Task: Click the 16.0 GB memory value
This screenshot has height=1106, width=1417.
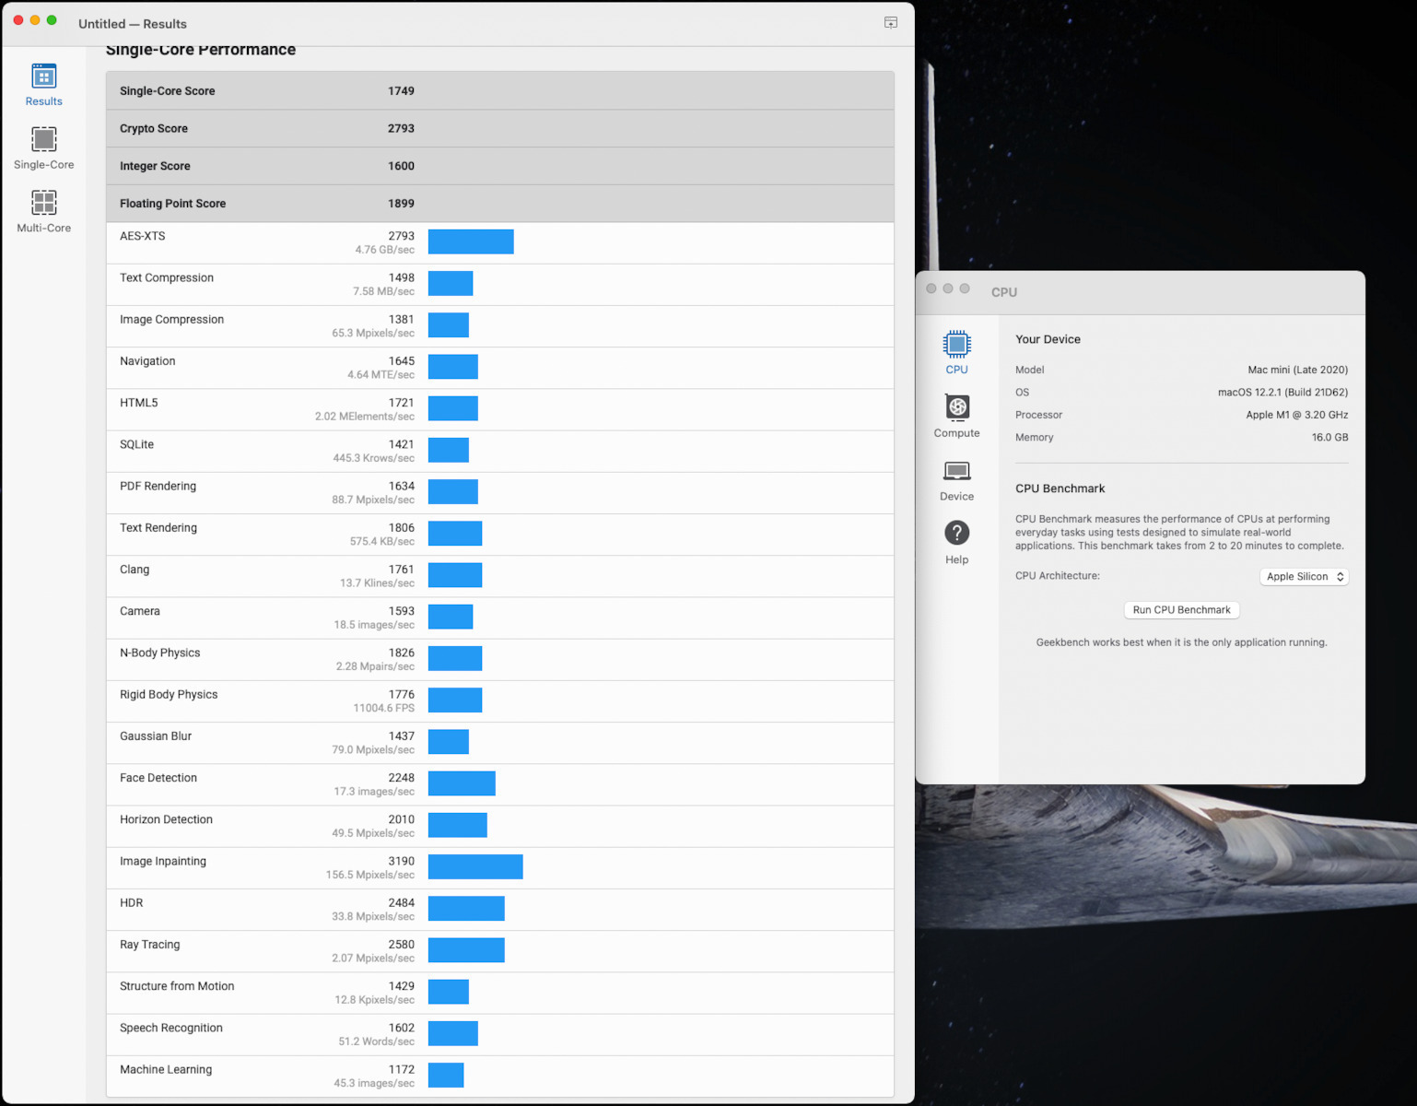Action: click(1329, 438)
